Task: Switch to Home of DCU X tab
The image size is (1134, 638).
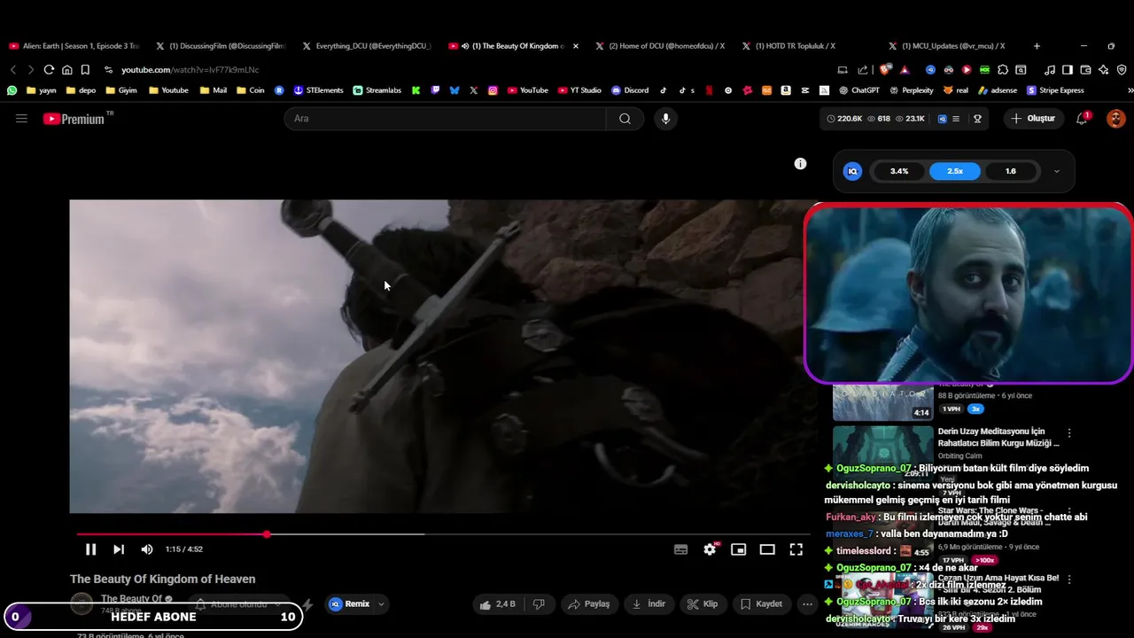Action: [660, 46]
